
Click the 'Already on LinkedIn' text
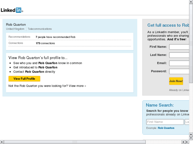coord(179,90)
